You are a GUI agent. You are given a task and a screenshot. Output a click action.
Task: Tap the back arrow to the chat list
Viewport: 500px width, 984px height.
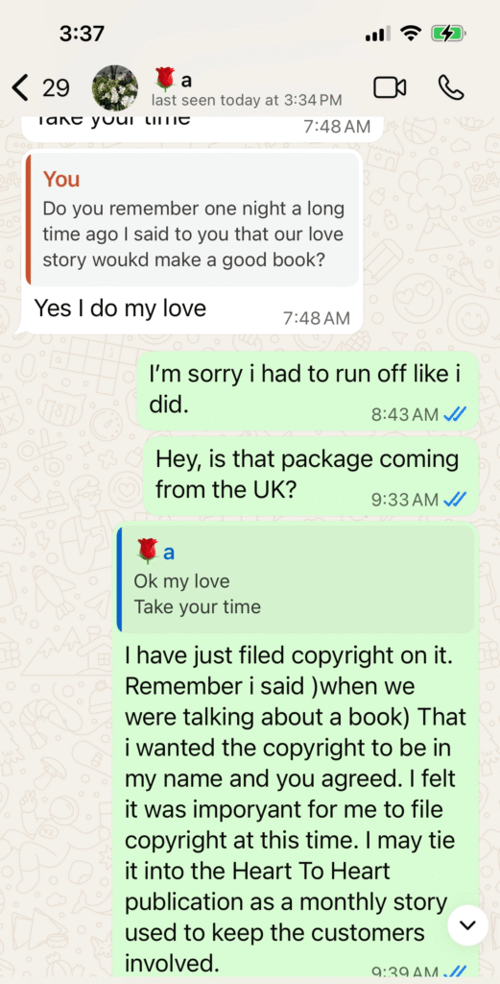tap(20, 87)
